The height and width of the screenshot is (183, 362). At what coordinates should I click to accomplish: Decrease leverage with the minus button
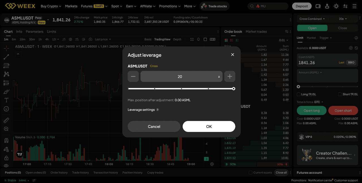tap(133, 77)
